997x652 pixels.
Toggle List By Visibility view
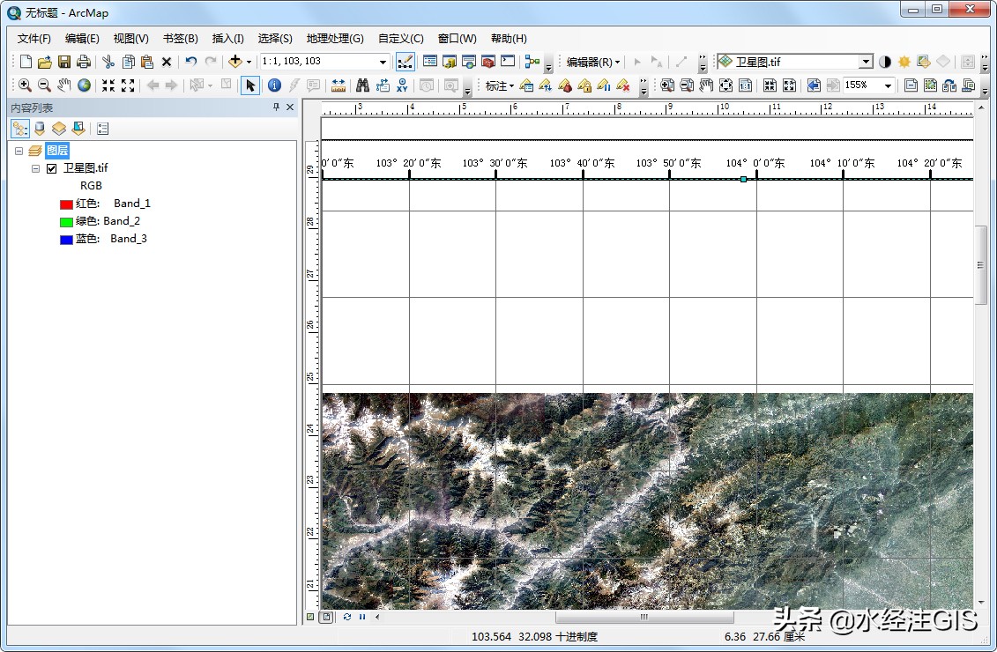58,129
